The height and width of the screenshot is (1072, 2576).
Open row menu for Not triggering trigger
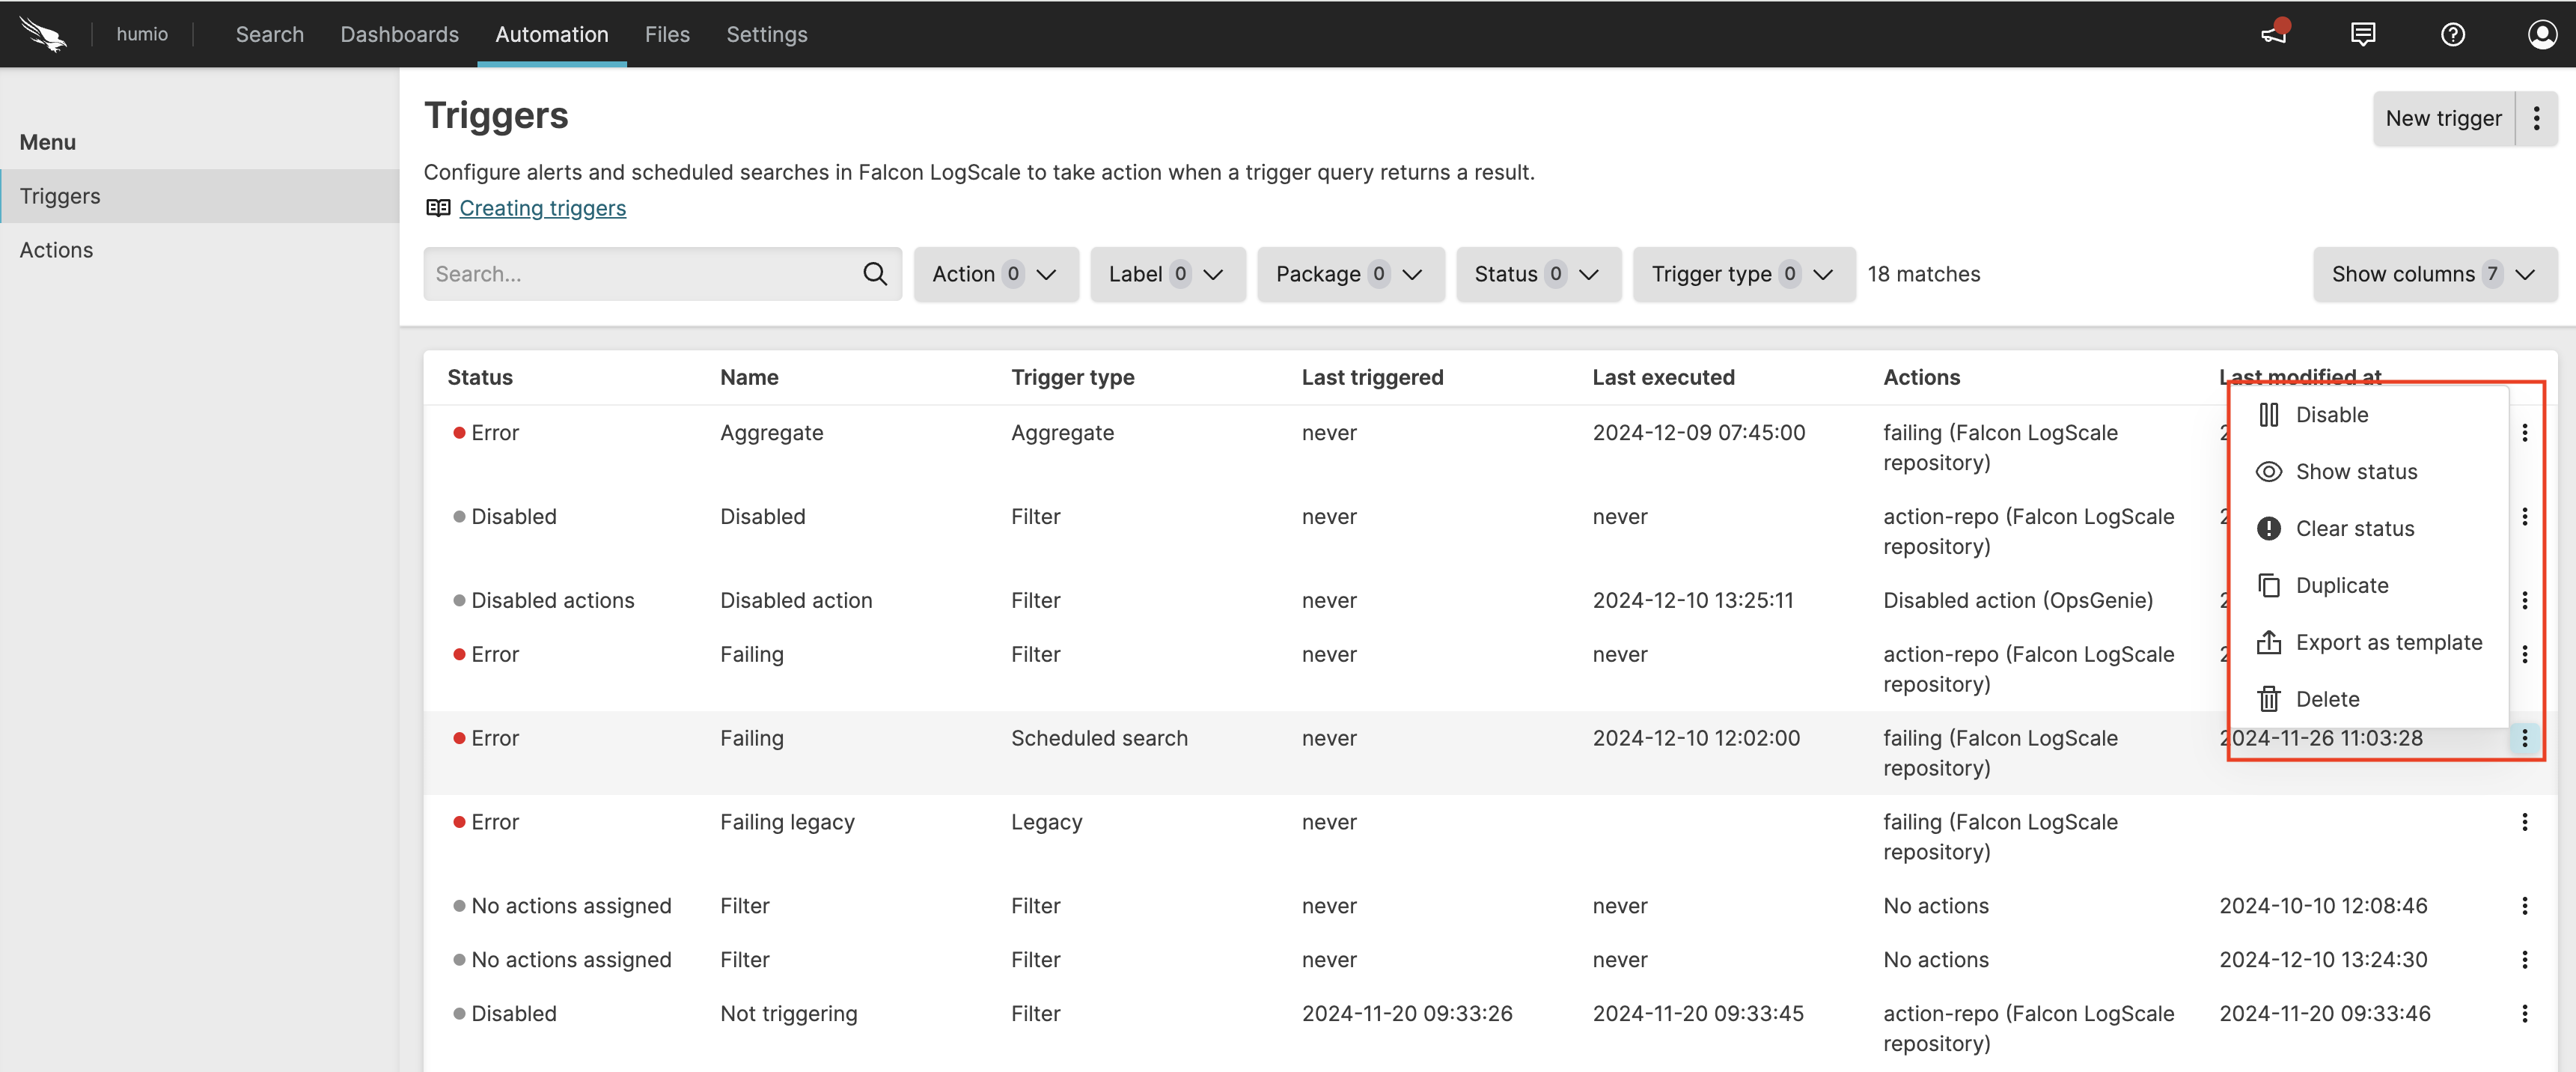[x=2524, y=1013]
